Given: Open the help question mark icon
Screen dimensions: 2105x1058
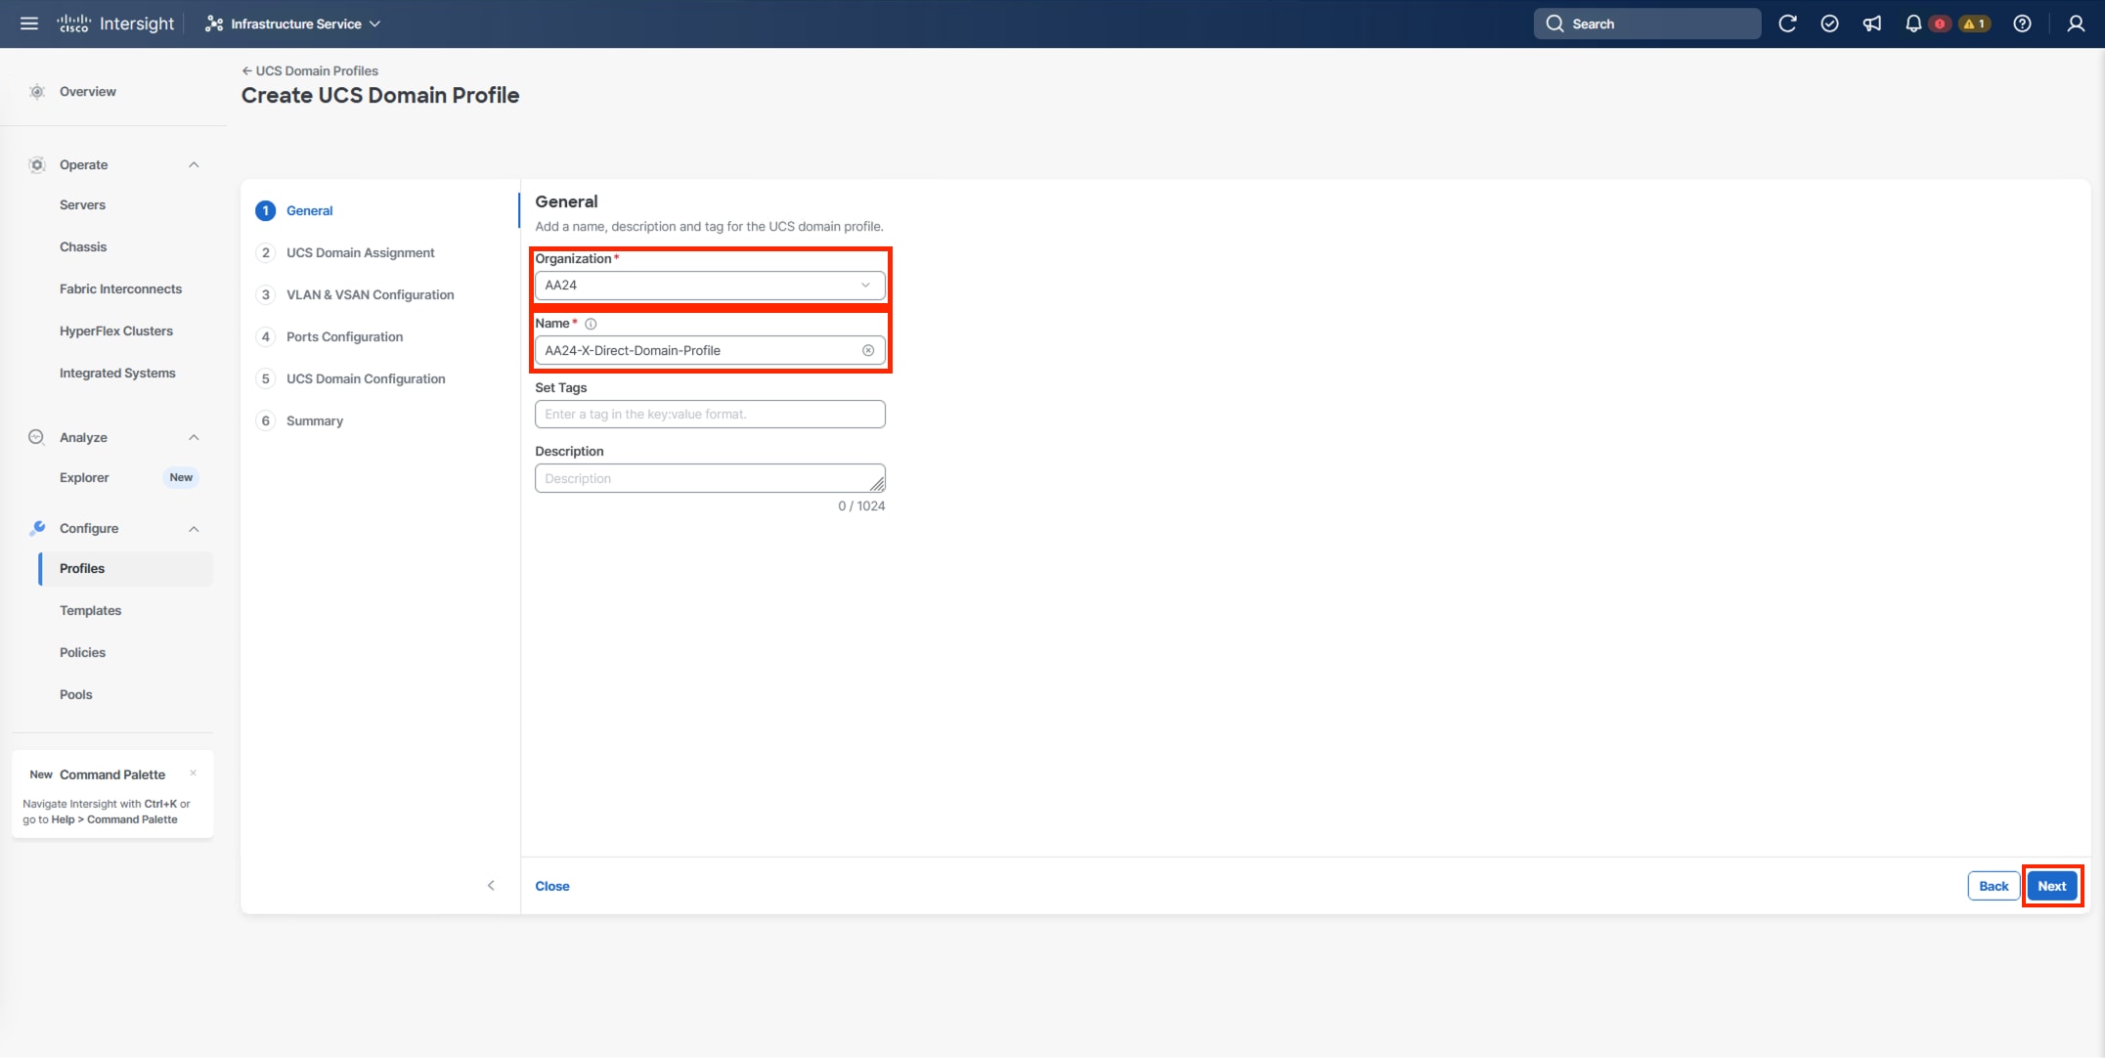Looking at the screenshot, I should pos(2022,22).
